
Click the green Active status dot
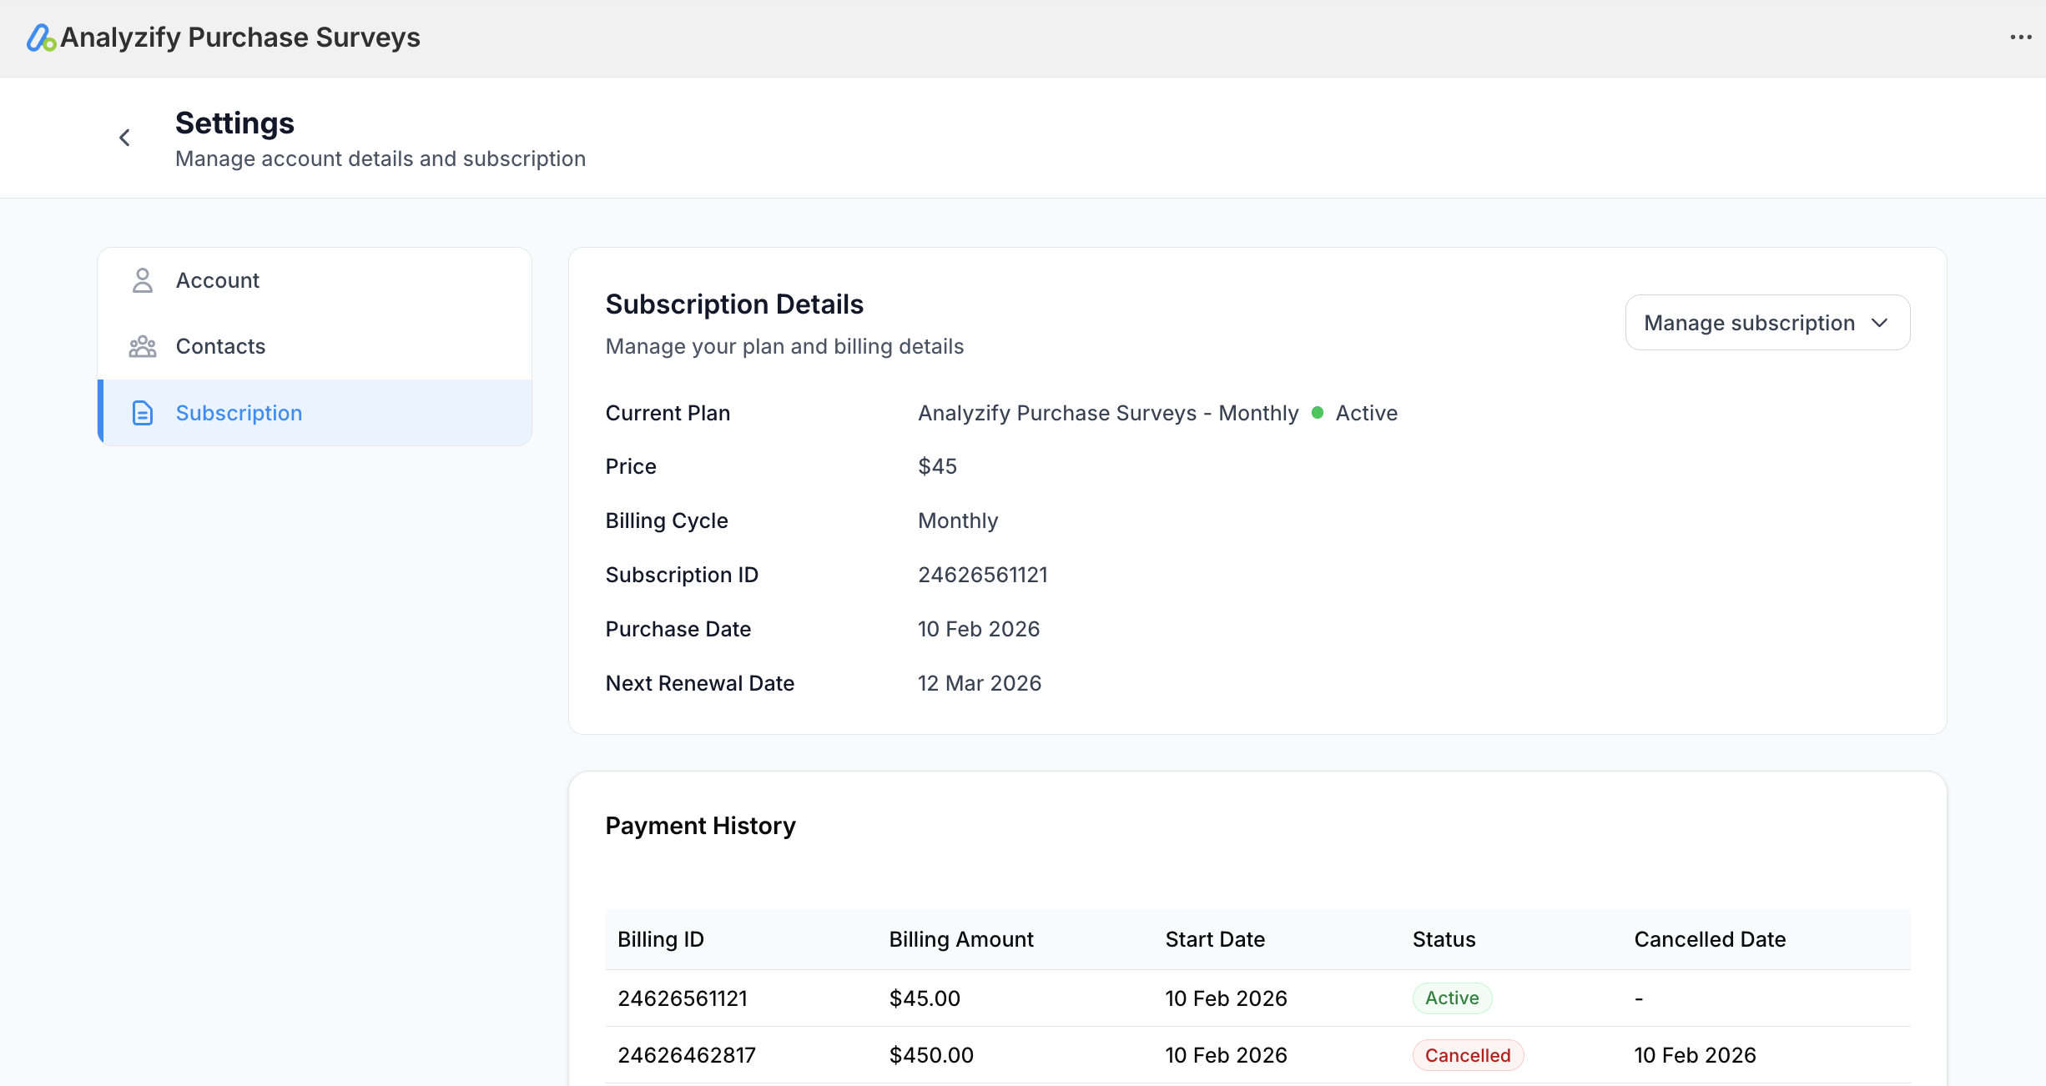(1318, 412)
